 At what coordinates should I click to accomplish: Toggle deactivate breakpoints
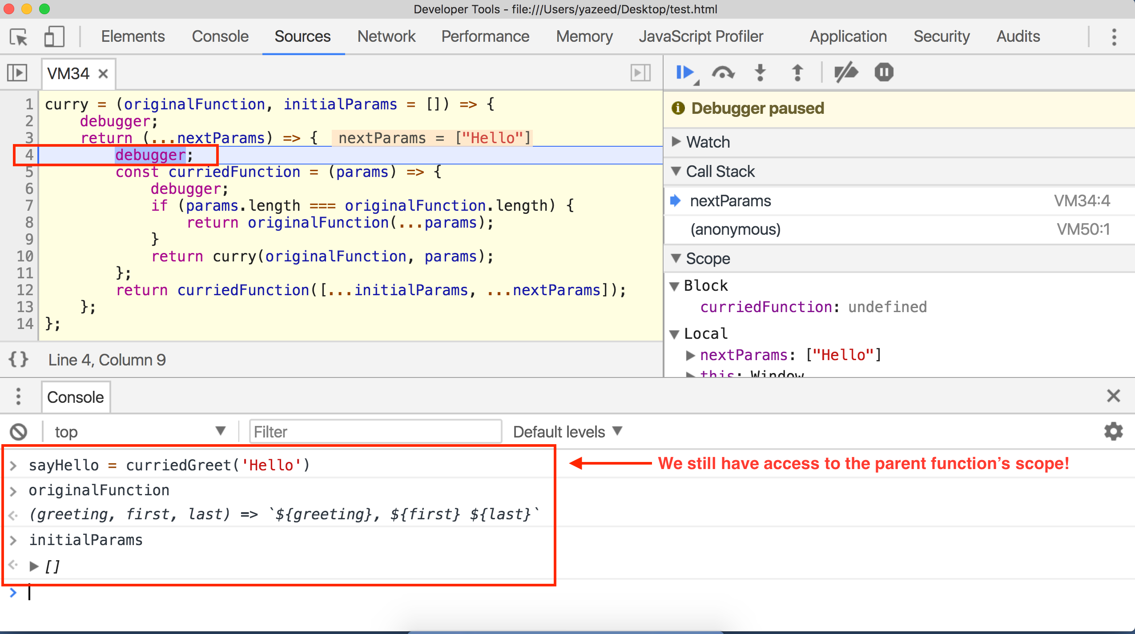[x=845, y=72]
